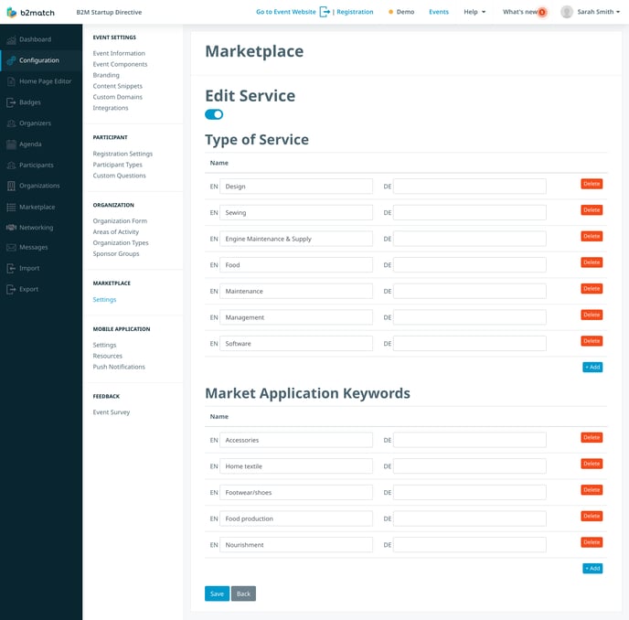Open Messages via envelope icon
629x620 pixels.
pos(11,248)
